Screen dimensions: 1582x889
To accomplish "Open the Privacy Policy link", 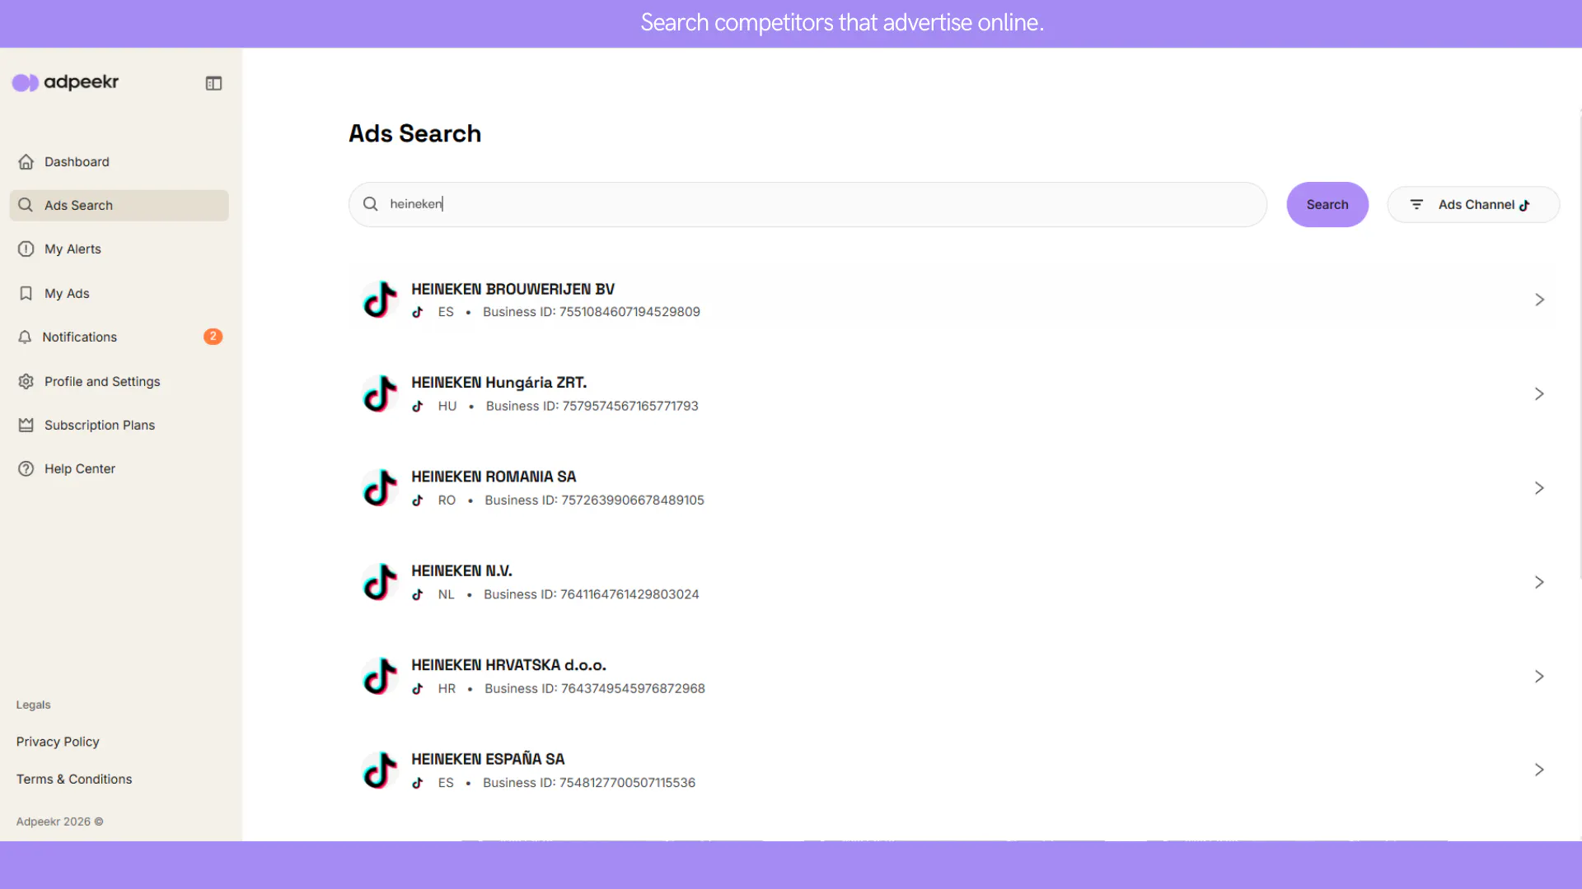I will click(x=58, y=742).
